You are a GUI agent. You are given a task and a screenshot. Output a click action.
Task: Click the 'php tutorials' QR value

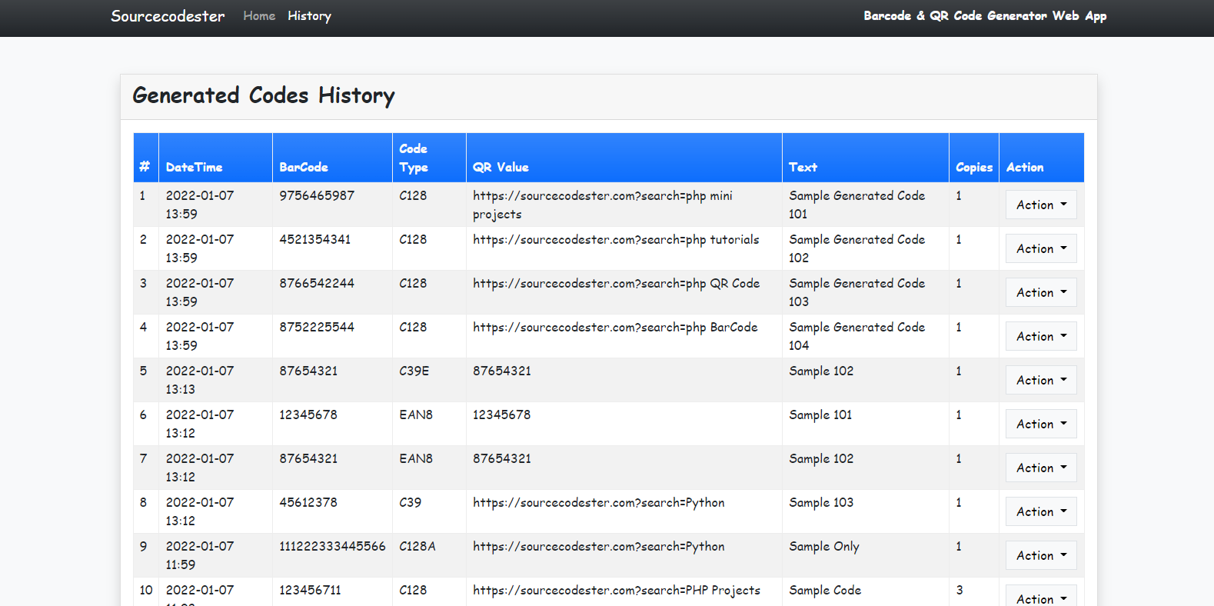(616, 240)
